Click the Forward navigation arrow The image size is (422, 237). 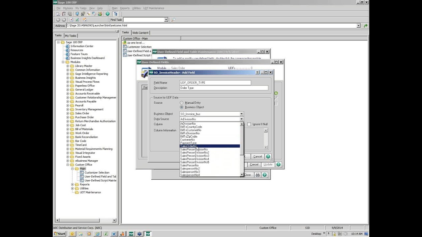[x=64, y=20]
